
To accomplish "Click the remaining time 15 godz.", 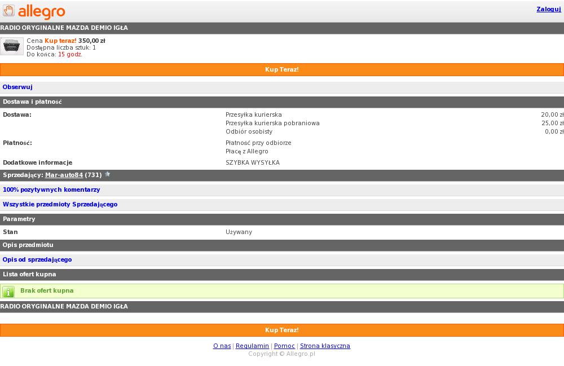I will [x=70, y=54].
